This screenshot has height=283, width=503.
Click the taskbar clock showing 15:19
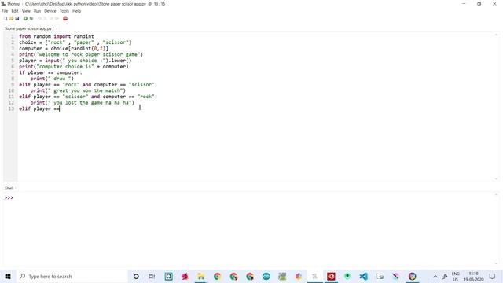coord(473,277)
